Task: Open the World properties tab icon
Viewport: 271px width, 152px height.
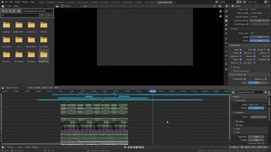Action: [226, 33]
